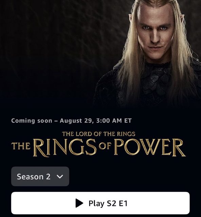This screenshot has width=201, height=217.
Task: Click the chevron arrow beside Season 2
Action: pyautogui.click(x=60, y=177)
